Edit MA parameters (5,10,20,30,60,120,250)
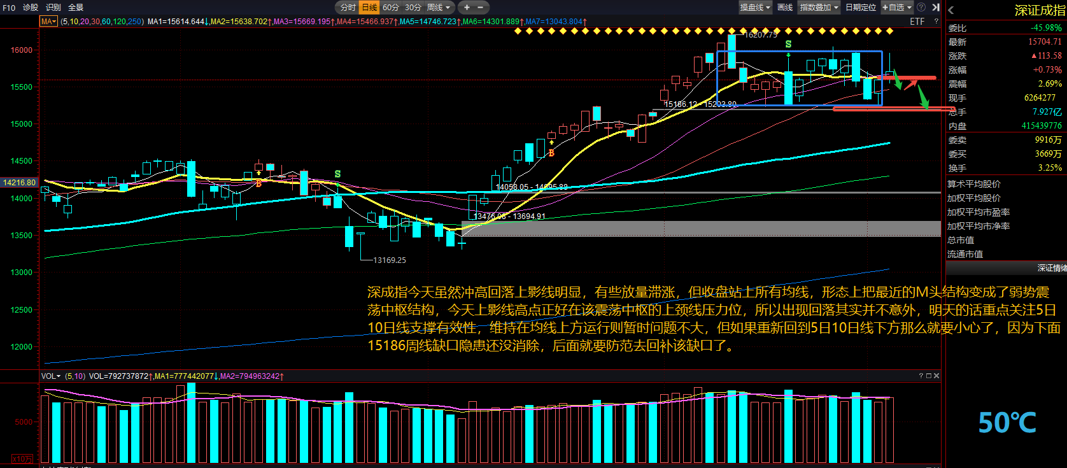Viewport: 1067px width, 468px height. click(x=102, y=22)
